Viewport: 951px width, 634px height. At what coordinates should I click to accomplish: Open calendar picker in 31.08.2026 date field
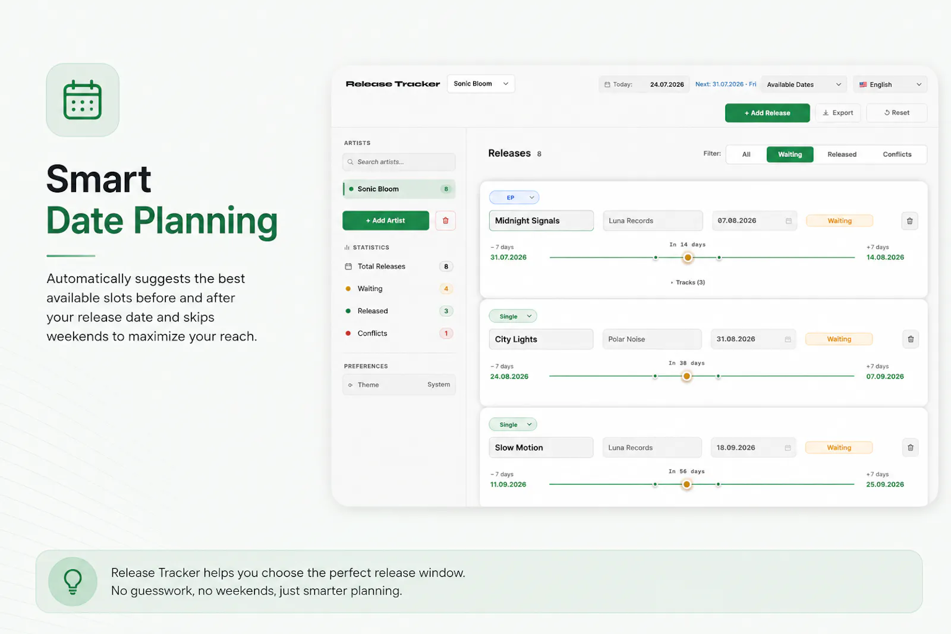[788, 339]
